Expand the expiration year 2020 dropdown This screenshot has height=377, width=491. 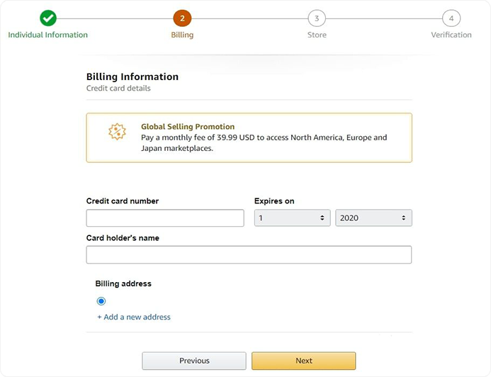pyautogui.click(x=373, y=218)
